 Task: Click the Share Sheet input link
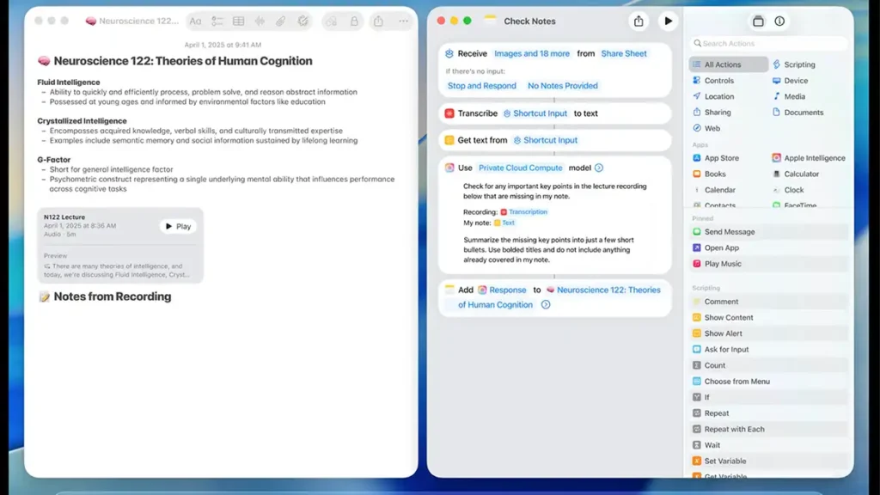pyautogui.click(x=624, y=53)
